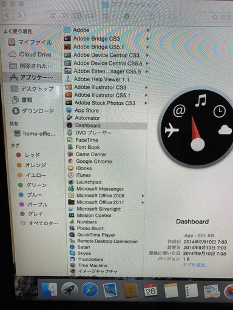Select the Google Chrome icon in list
Screen dimensions: 233x310
tap(70, 161)
